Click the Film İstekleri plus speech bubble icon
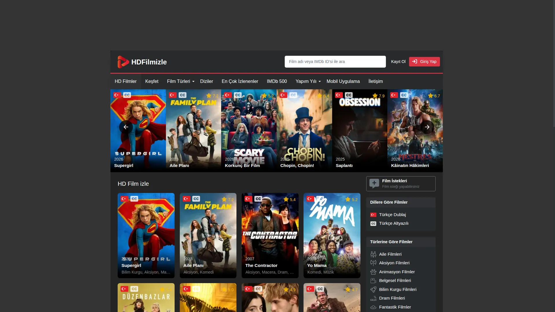This screenshot has height=312, width=555. point(374,183)
